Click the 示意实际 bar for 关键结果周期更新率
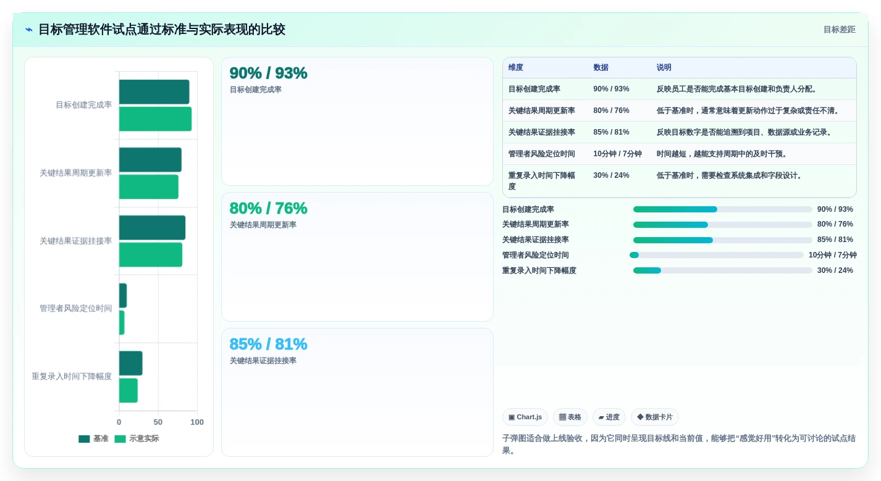881x481 pixels. click(x=149, y=187)
